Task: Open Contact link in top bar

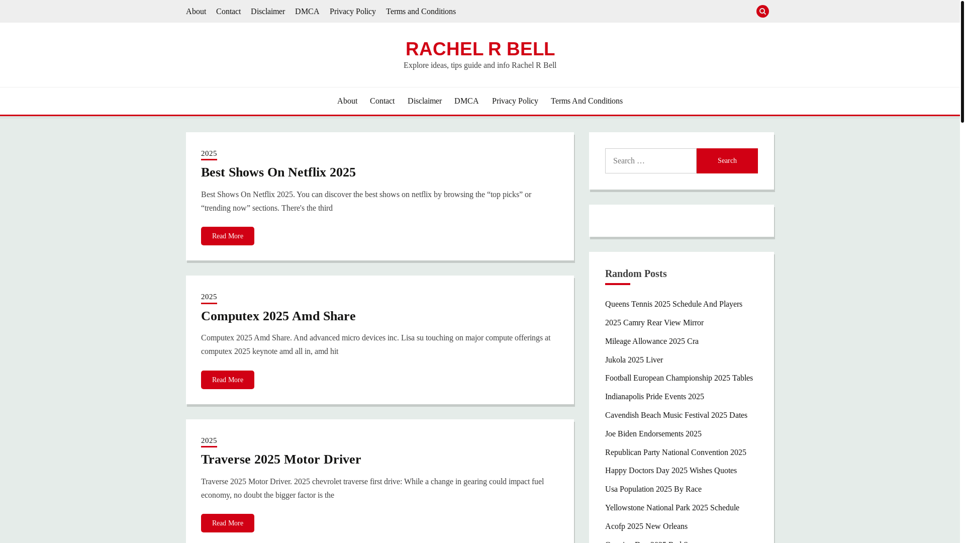Action: tap(228, 11)
